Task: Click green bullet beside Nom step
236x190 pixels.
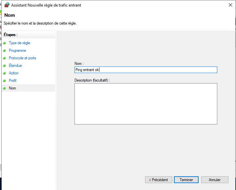Action: [4, 88]
